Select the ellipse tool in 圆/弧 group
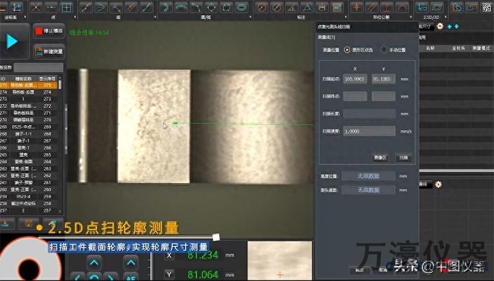 tap(241, 7)
